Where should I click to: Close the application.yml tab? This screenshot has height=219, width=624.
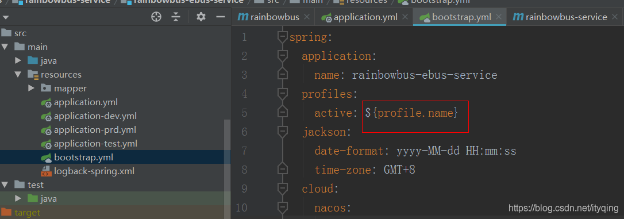(x=405, y=17)
